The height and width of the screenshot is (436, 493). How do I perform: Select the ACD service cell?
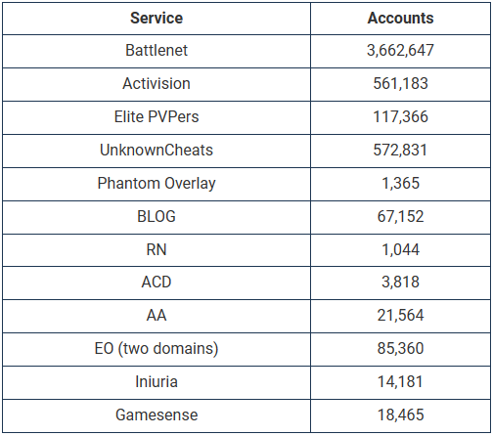157,282
